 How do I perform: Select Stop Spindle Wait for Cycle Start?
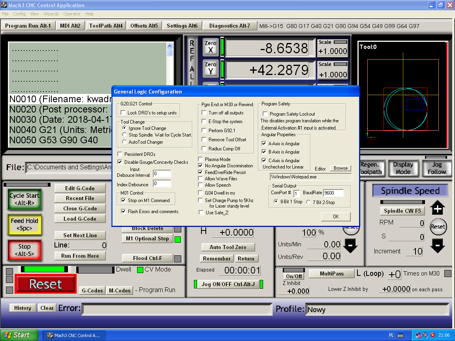(x=124, y=135)
